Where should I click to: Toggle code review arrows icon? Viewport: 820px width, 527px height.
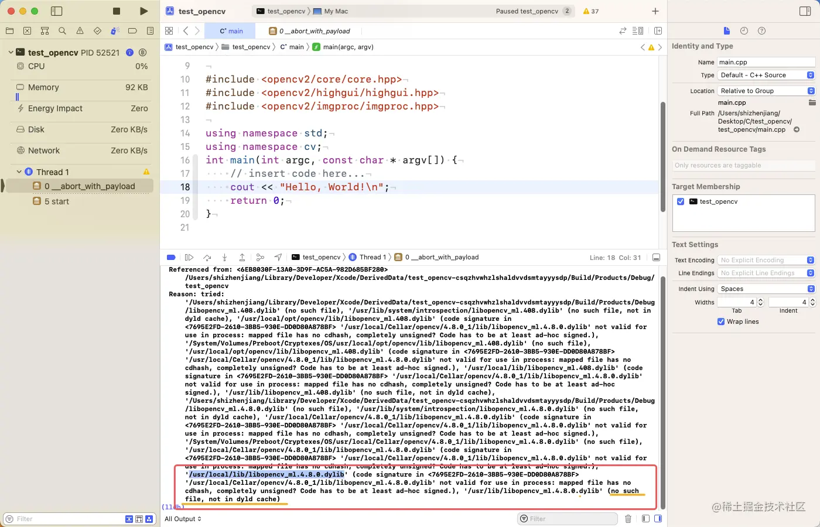point(623,31)
